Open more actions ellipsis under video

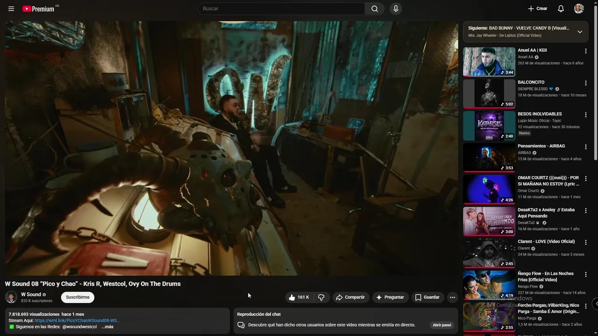(x=452, y=297)
